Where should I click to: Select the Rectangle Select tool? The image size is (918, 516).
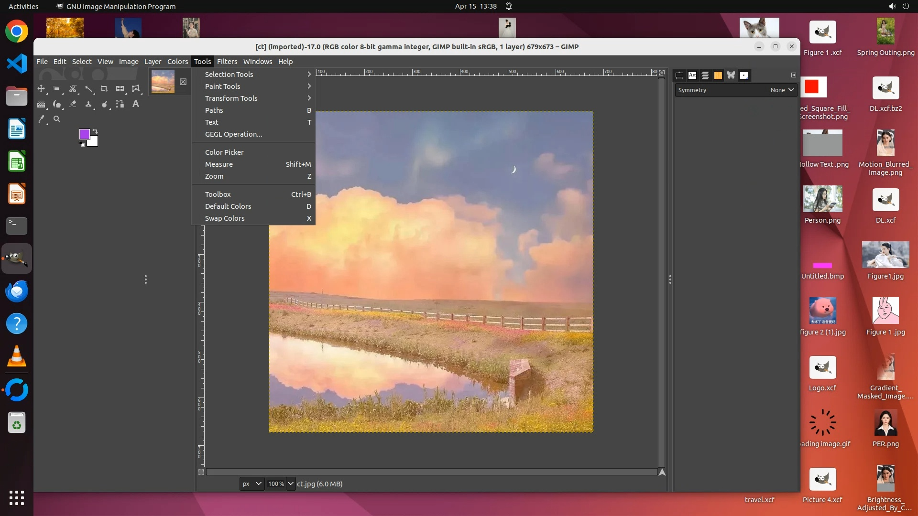[56, 88]
